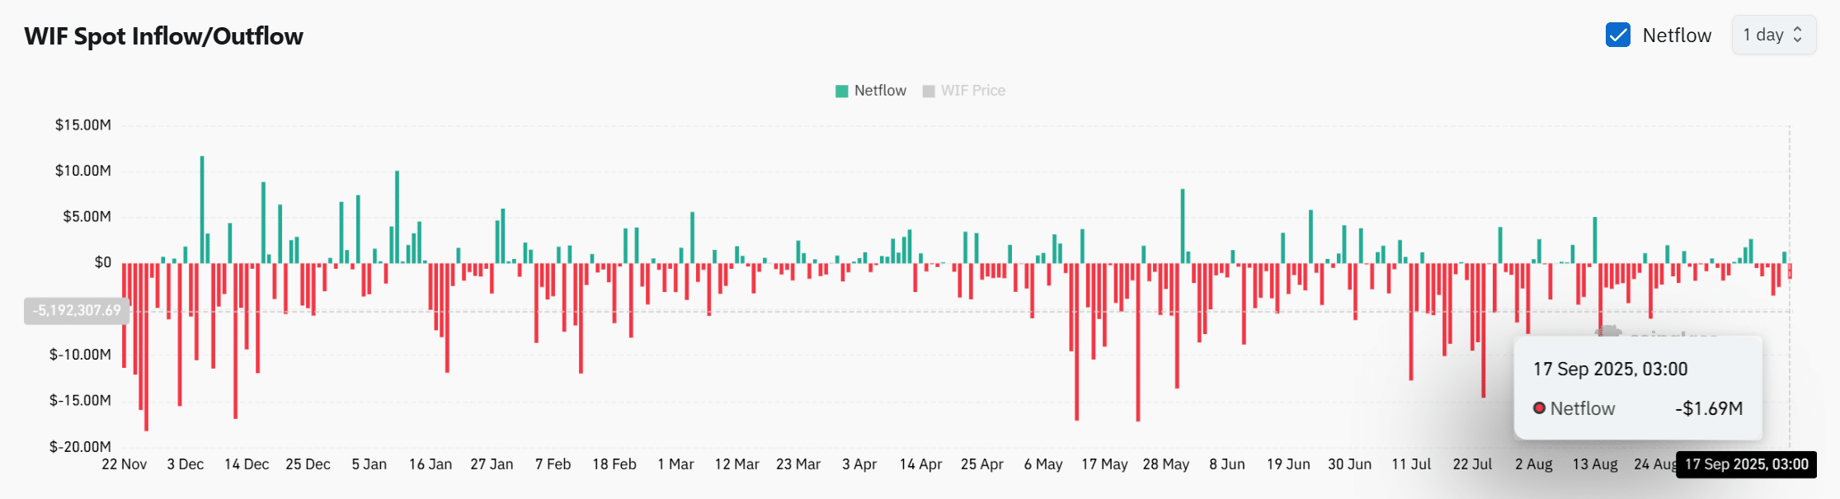Click the tooltip date 17 Sep 2025, 03:00
The width and height of the screenshot is (1840, 499).
1610,369
